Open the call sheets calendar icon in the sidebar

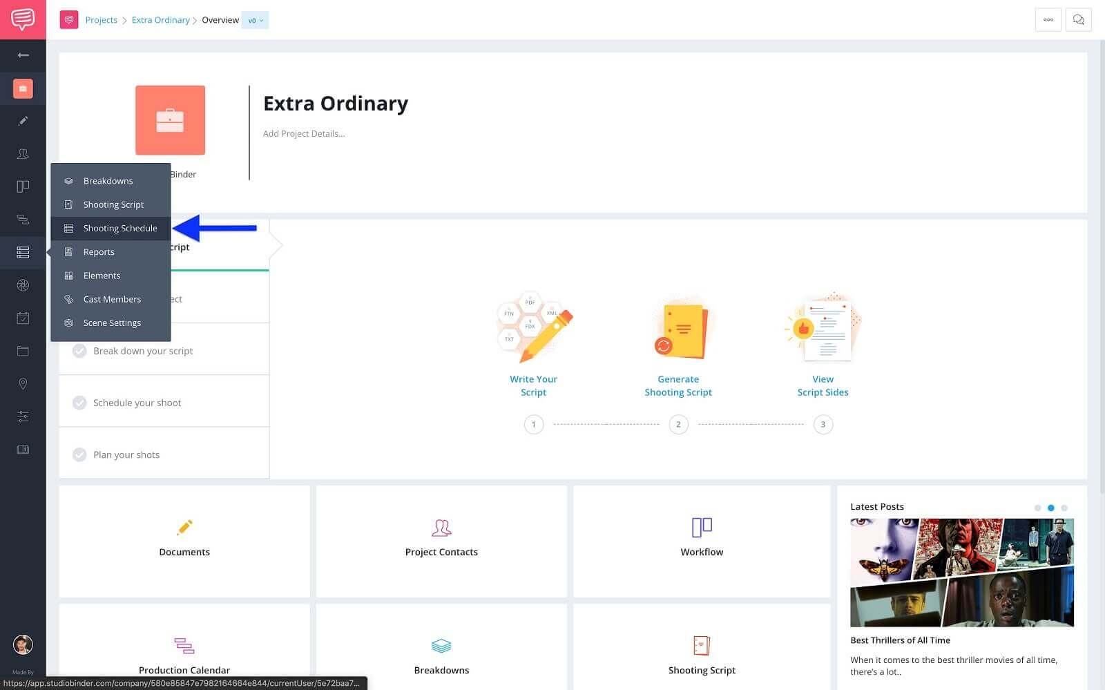pos(23,318)
